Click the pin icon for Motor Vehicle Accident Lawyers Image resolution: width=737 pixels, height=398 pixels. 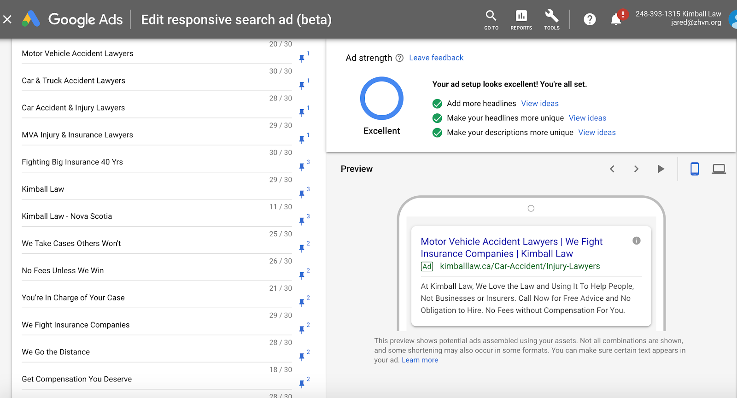pos(302,59)
